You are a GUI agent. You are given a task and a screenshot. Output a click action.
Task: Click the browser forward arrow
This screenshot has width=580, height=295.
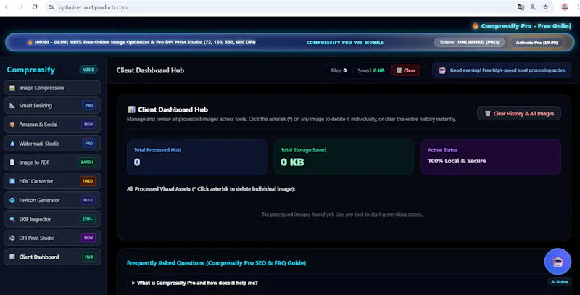pos(21,7)
